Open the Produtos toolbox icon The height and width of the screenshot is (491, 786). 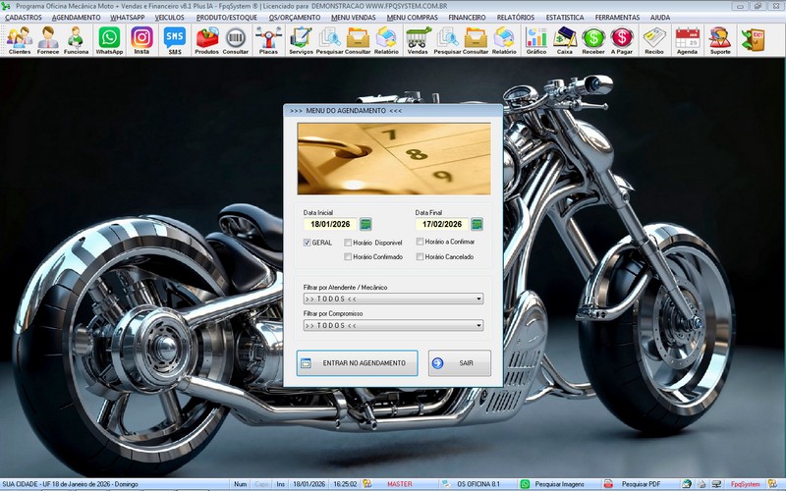click(206, 40)
